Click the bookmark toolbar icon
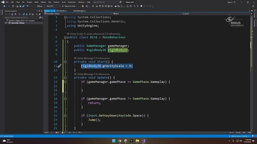 tap(141, 6)
